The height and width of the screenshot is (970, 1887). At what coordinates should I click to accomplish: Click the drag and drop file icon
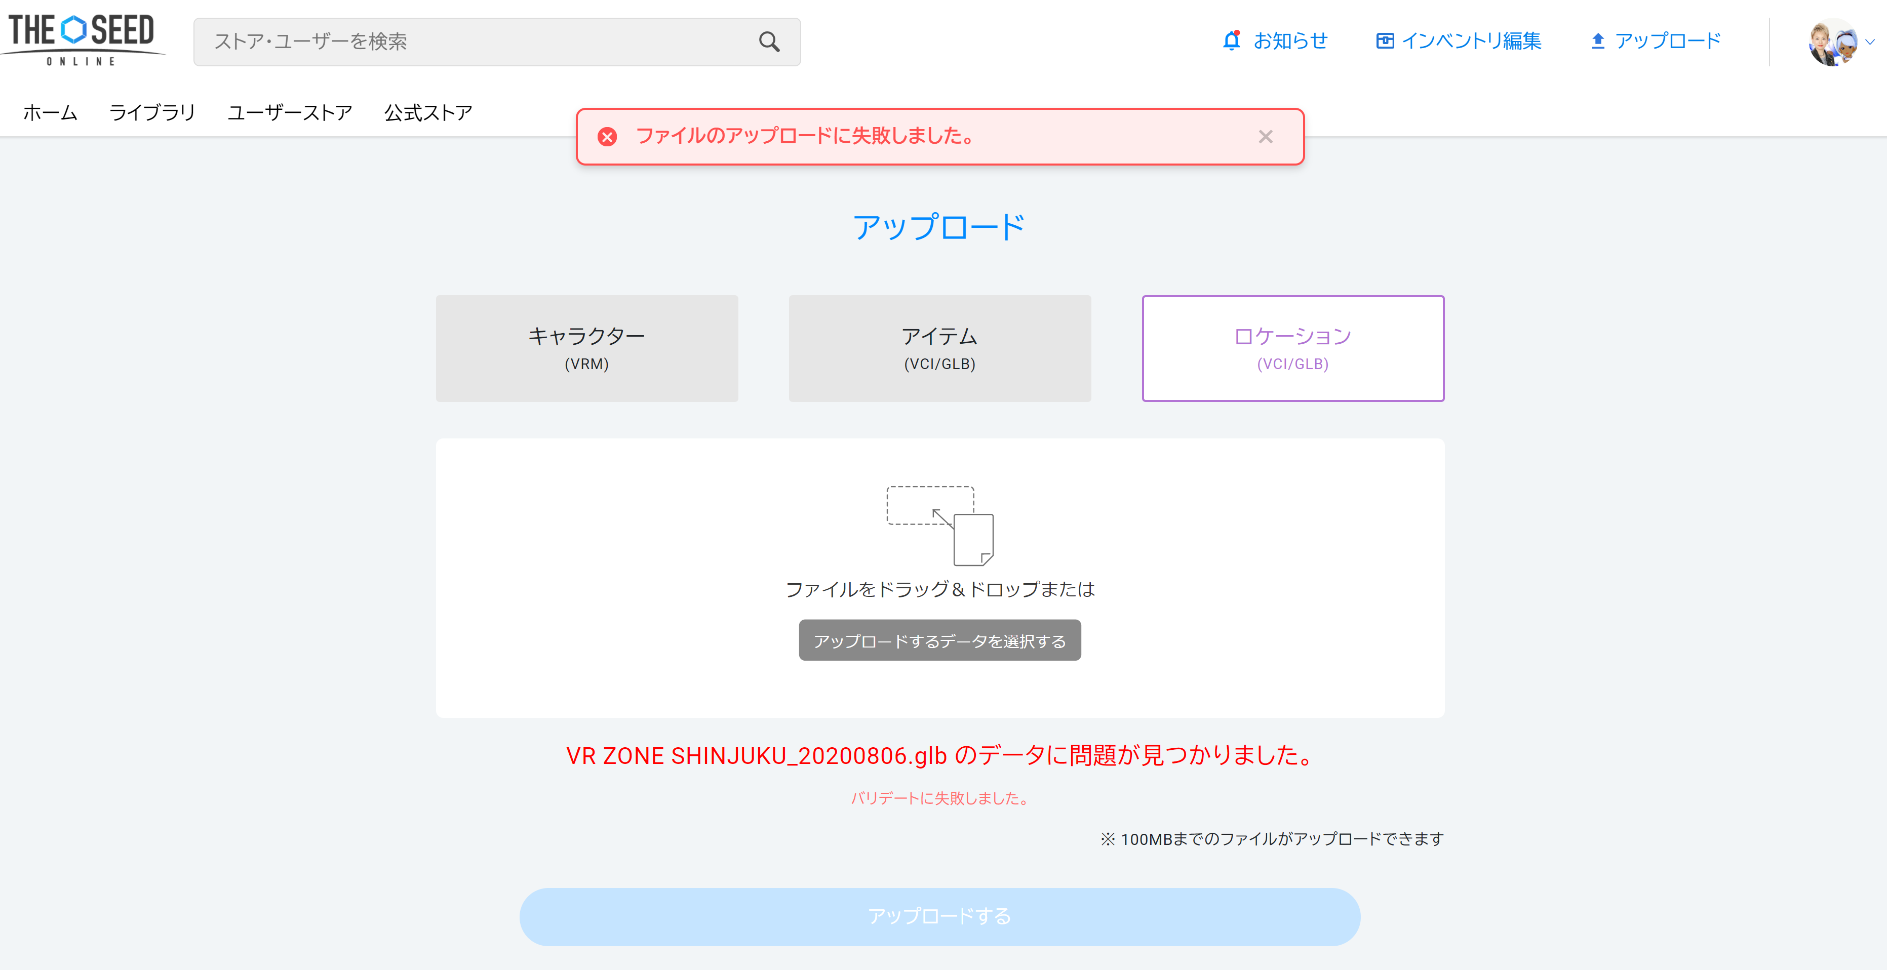click(940, 526)
